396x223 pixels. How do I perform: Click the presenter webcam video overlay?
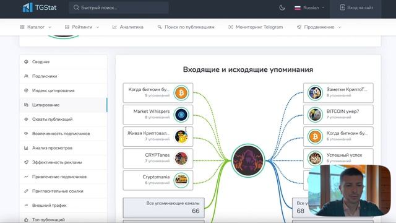pyautogui.click(x=349, y=191)
